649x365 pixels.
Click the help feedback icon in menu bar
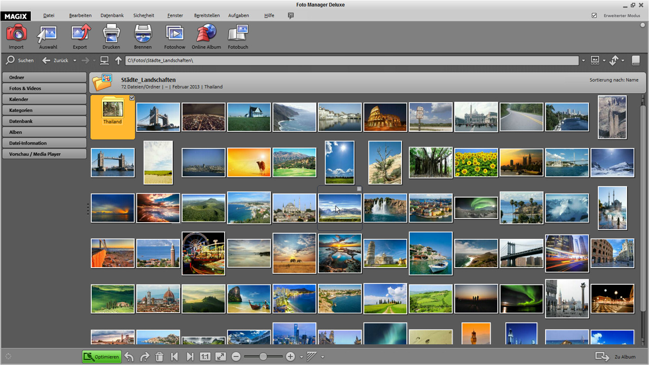click(291, 16)
